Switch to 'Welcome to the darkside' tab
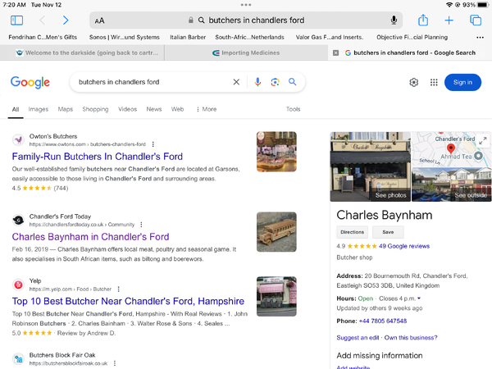492x369 pixels. 82,52
